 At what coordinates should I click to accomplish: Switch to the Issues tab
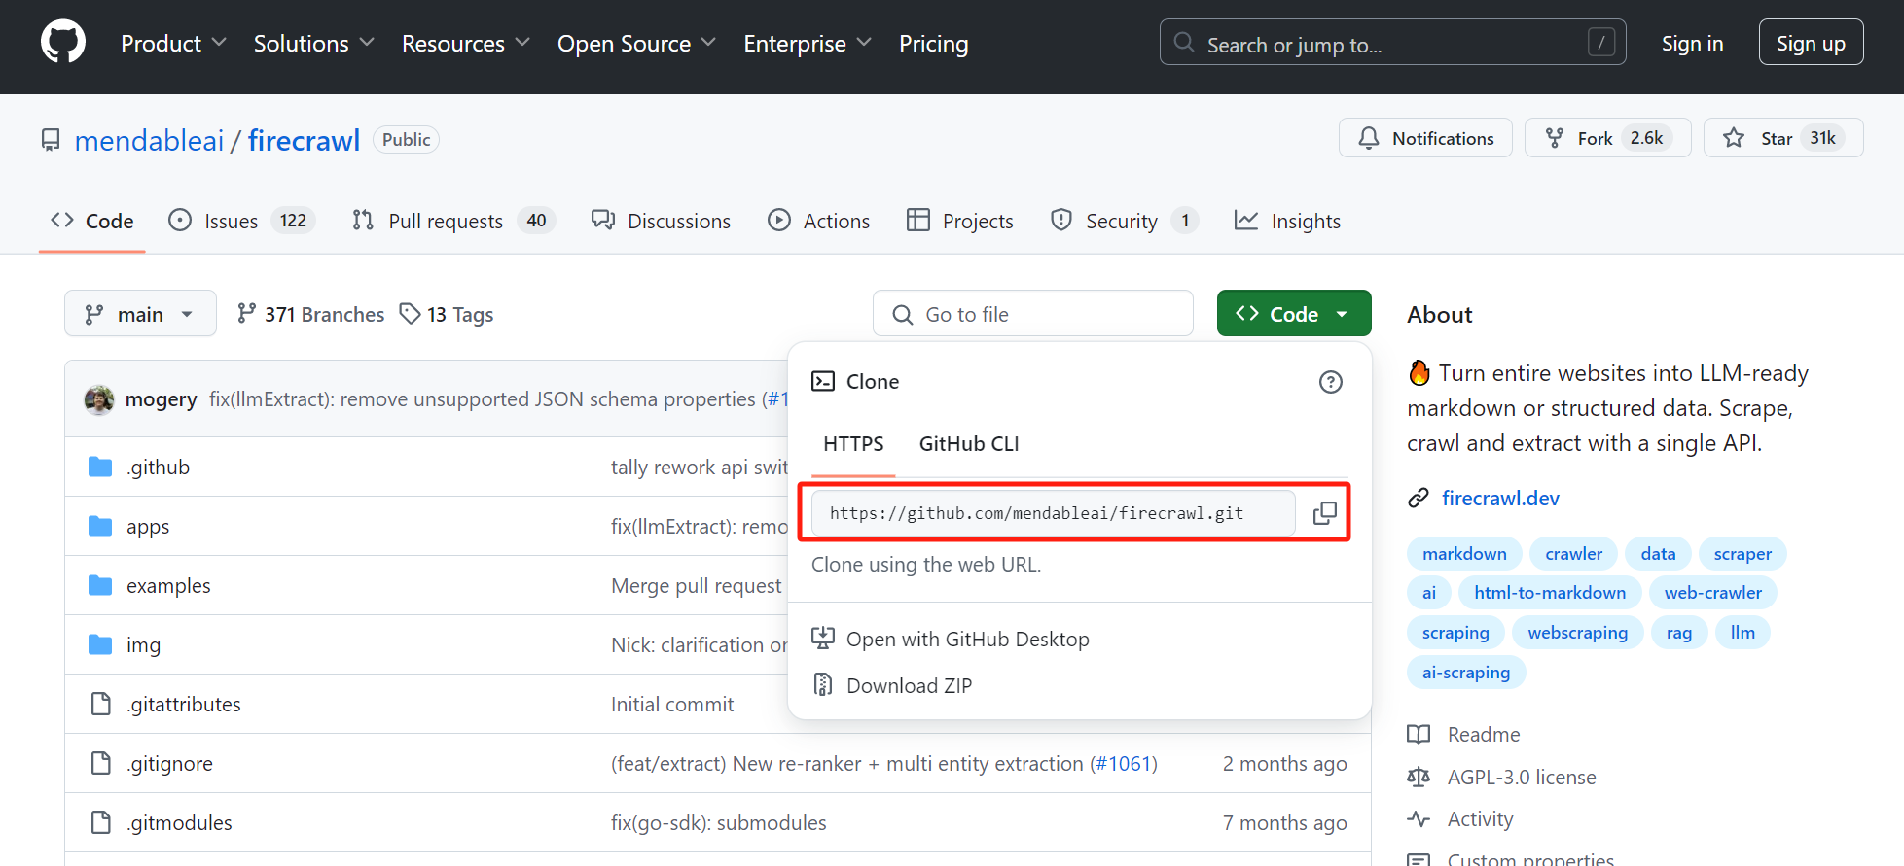[x=241, y=221]
